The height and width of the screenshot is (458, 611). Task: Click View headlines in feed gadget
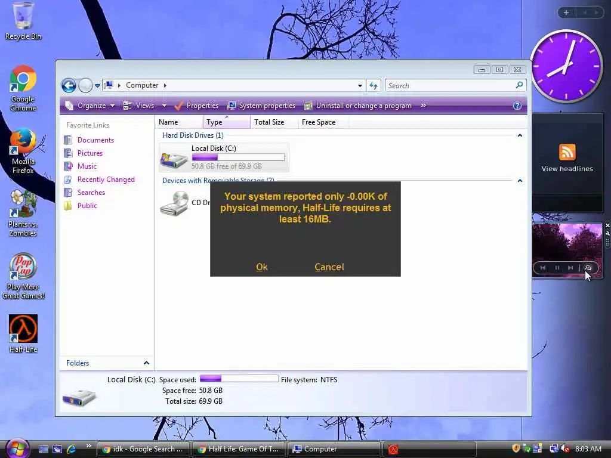click(x=567, y=169)
